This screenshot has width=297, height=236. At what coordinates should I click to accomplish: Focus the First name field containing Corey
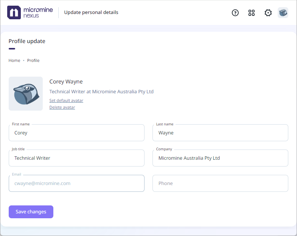76,133
